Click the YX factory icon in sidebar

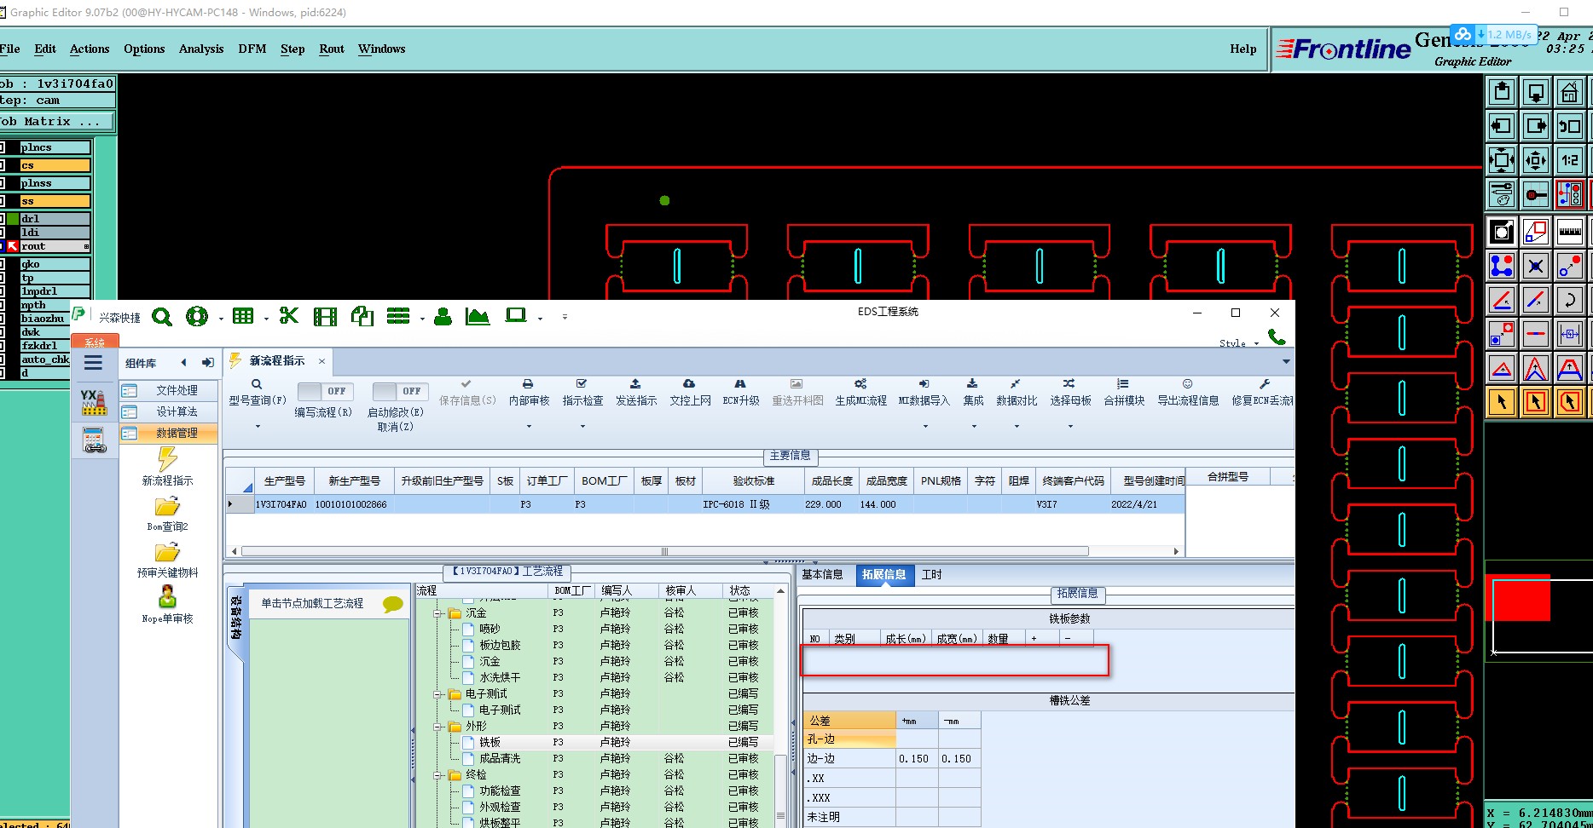[x=94, y=402]
